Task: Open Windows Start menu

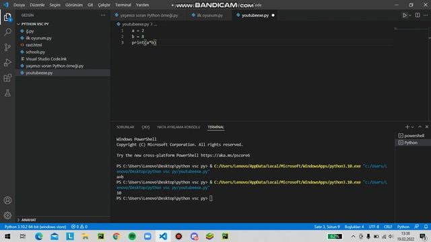Action: pos(7,236)
